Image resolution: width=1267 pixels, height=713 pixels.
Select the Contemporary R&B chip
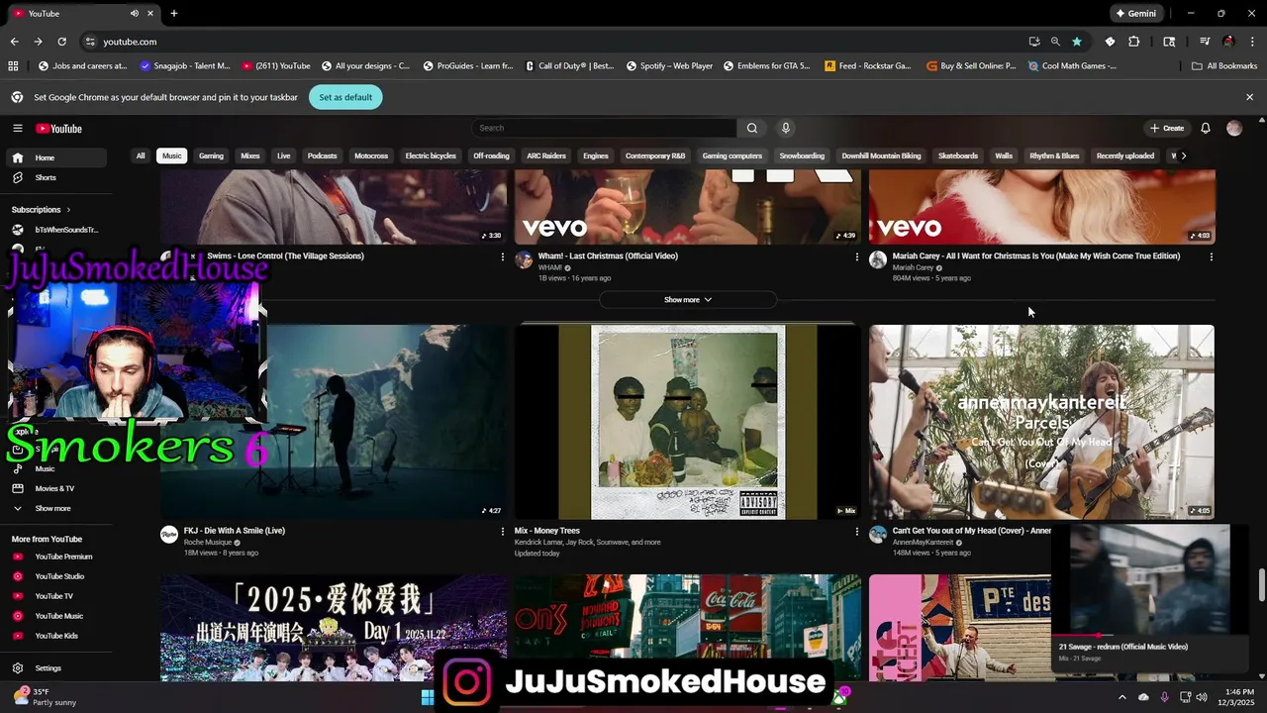[655, 155]
